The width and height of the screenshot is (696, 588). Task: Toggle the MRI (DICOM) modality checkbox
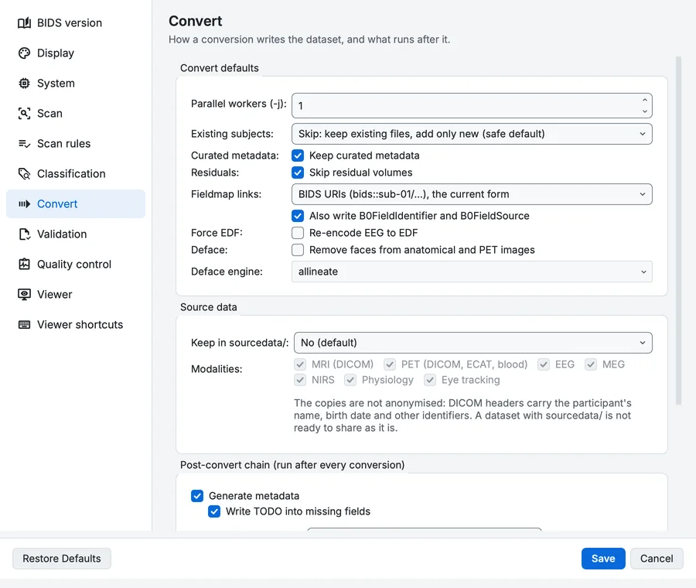(300, 364)
